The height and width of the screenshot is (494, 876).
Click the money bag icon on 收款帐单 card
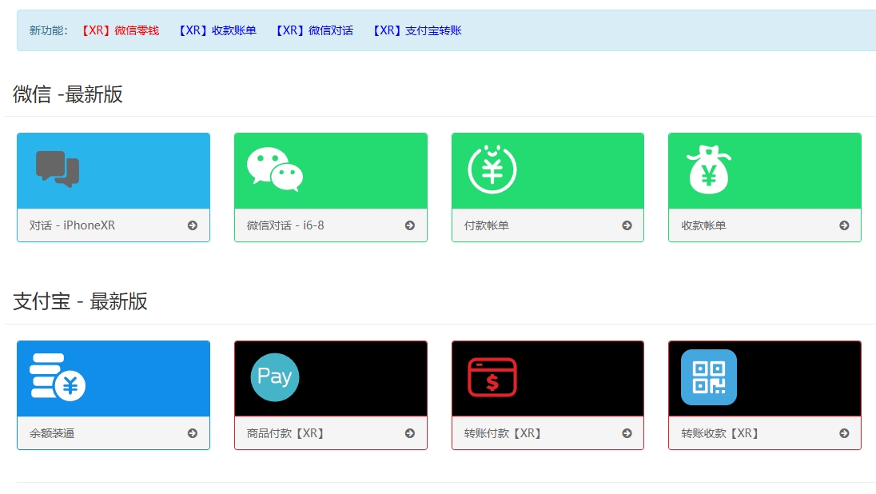click(x=709, y=169)
